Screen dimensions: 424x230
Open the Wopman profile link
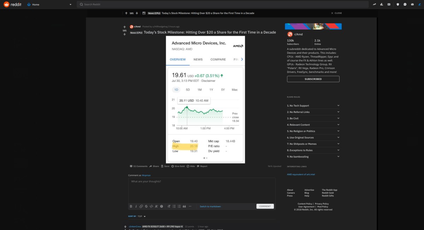tap(146, 175)
